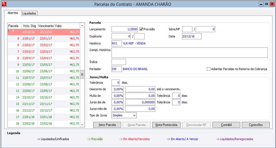Click Em Aberto/Vencidos legend entry
The height and width of the screenshot is (148, 276).
(x=134, y=139)
